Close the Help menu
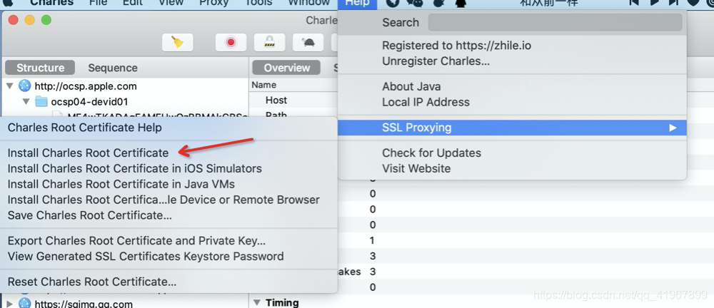 [x=358, y=3]
